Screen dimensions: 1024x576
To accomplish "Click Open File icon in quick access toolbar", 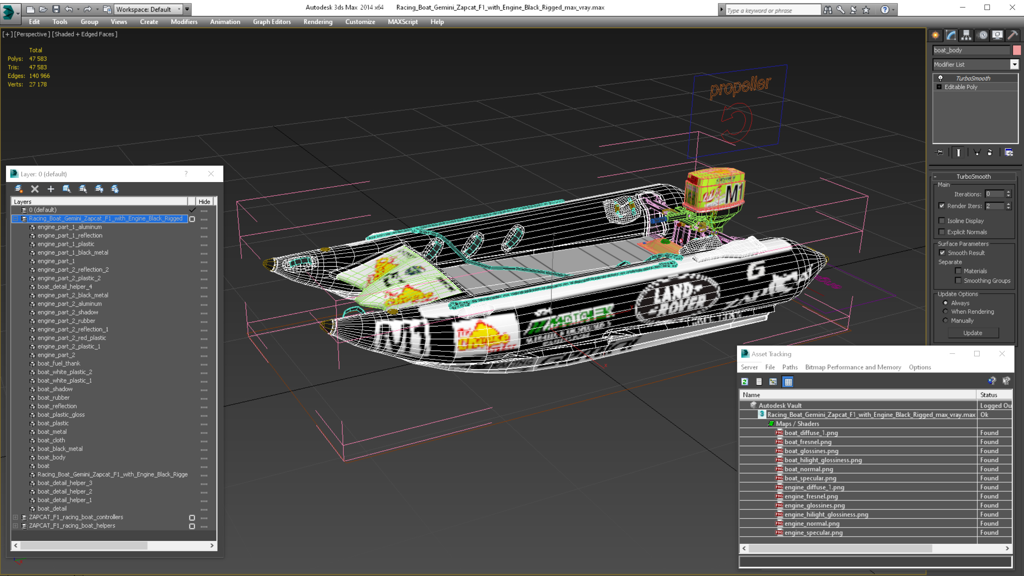I will click(43, 9).
